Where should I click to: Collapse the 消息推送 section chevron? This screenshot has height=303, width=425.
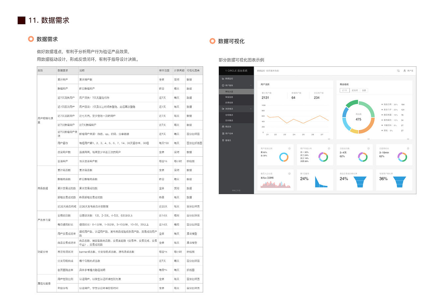pos(251,109)
